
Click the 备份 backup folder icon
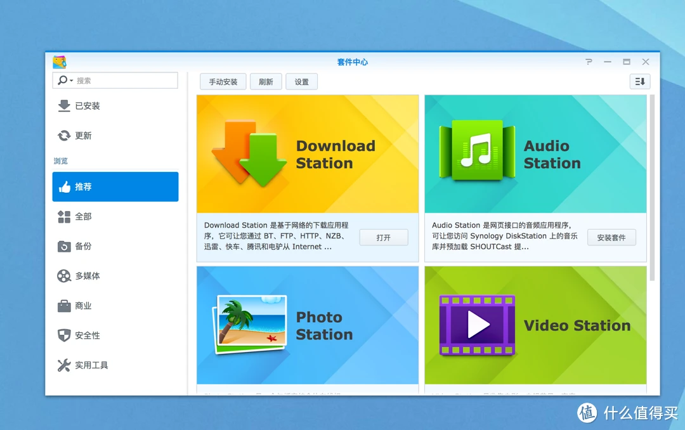[x=64, y=247]
